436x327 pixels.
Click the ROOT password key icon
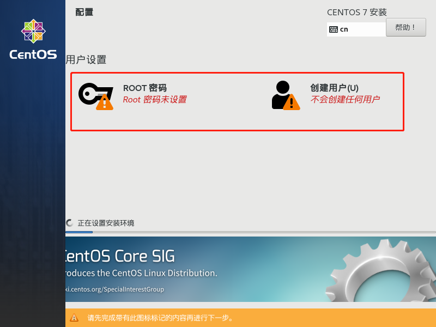93,94
